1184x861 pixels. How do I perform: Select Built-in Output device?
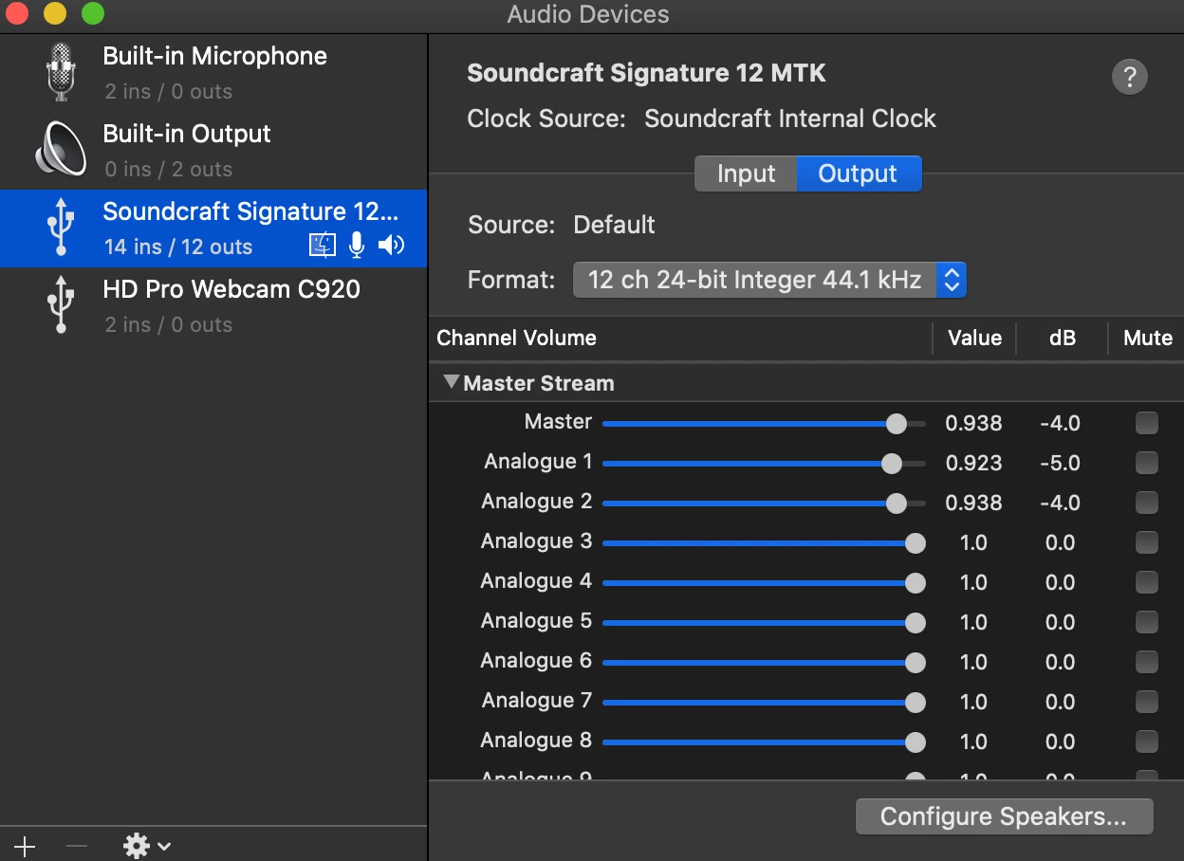[x=213, y=151]
